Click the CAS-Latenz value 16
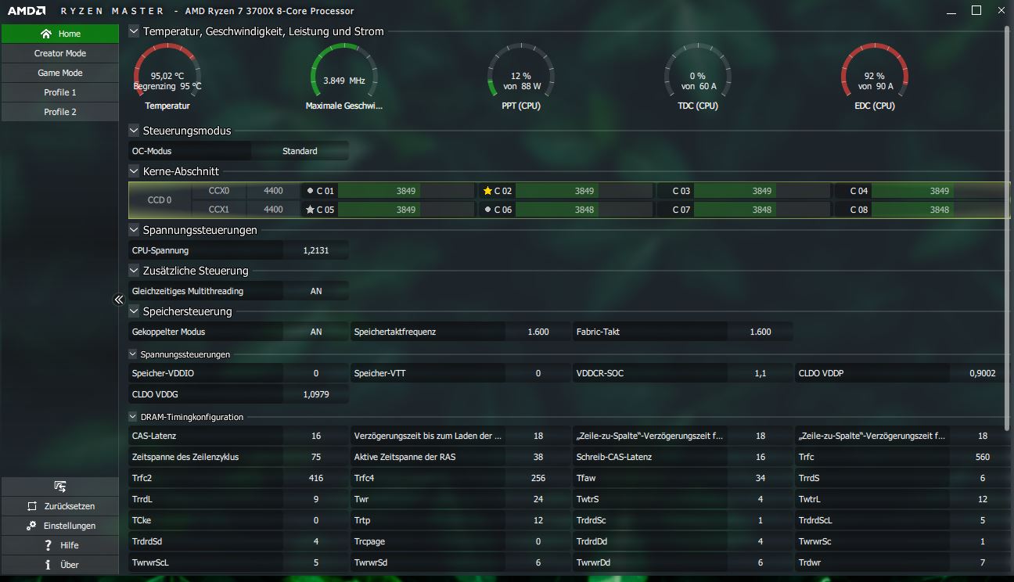The image size is (1014, 582). 316,436
